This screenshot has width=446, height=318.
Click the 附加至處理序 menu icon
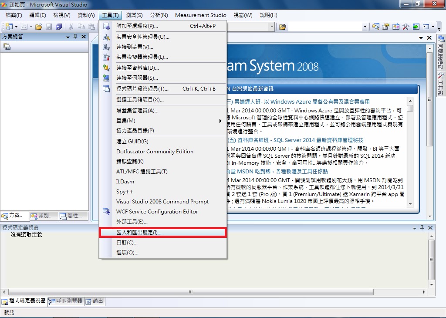(106, 26)
